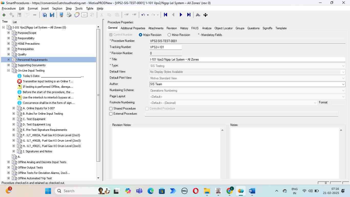Open Microsoft Word from taskbar

point(252,191)
